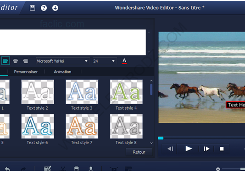Select Text style 2 thumbnail
Image resolution: width=245 pixels, height=172 pixels.
(x=38, y=92)
